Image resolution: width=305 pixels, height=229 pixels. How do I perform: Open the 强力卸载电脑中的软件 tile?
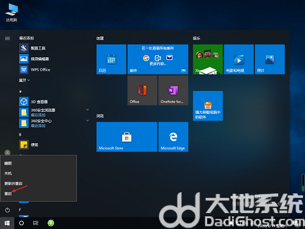point(208,106)
